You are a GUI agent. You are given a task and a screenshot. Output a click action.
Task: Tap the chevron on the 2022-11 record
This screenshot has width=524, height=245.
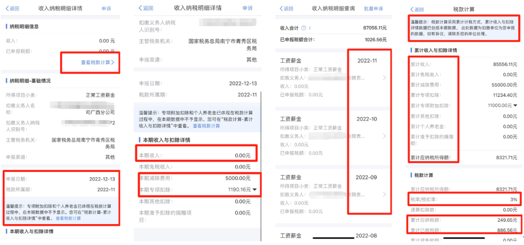coord(385,77)
